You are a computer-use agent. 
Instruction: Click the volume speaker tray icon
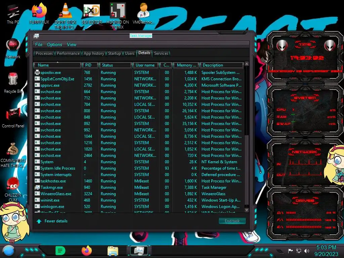[x=307, y=251]
